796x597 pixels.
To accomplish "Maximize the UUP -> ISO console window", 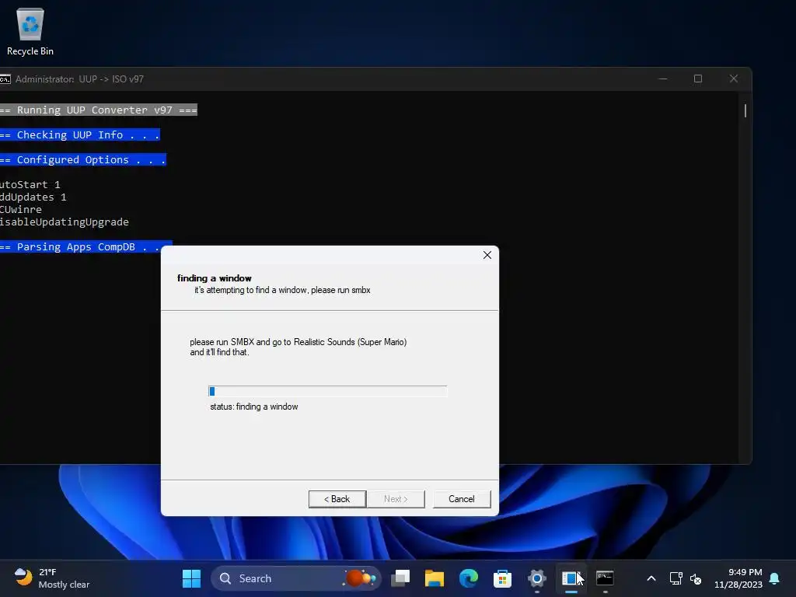I will pos(698,79).
